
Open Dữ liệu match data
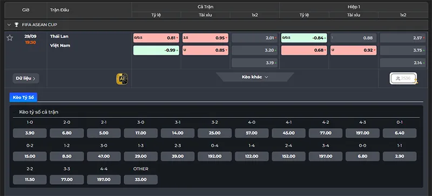click(x=25, y=78)
